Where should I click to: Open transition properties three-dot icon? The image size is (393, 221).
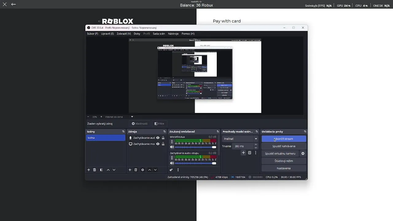pos(255,153)
